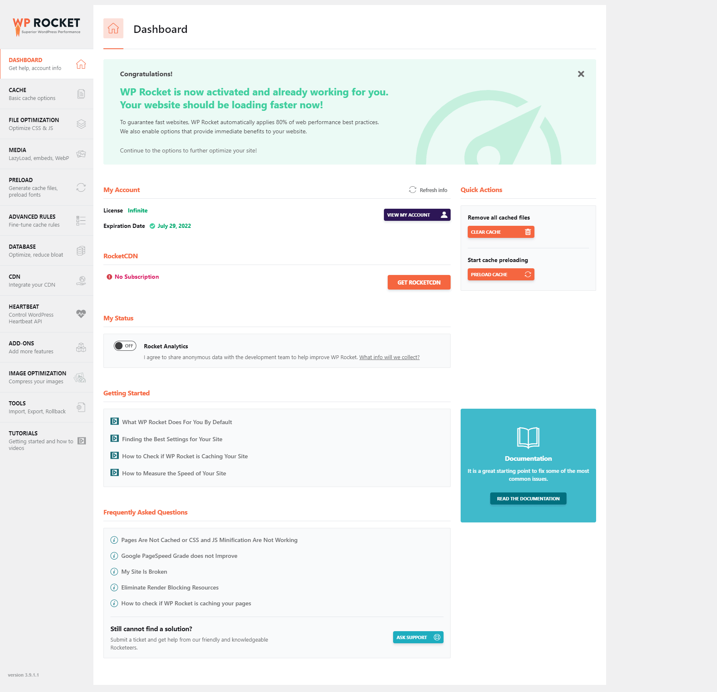Click video icon beside 'How to Measure the Speed'
The height and width of the screenshot is (692, 717).
(115, 473)
